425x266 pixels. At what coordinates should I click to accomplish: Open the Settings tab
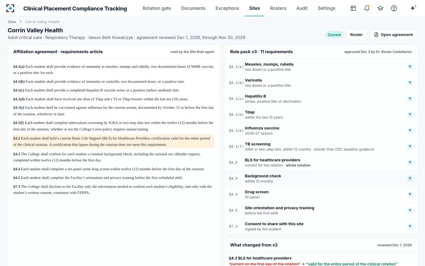click(x=326, y=8)
